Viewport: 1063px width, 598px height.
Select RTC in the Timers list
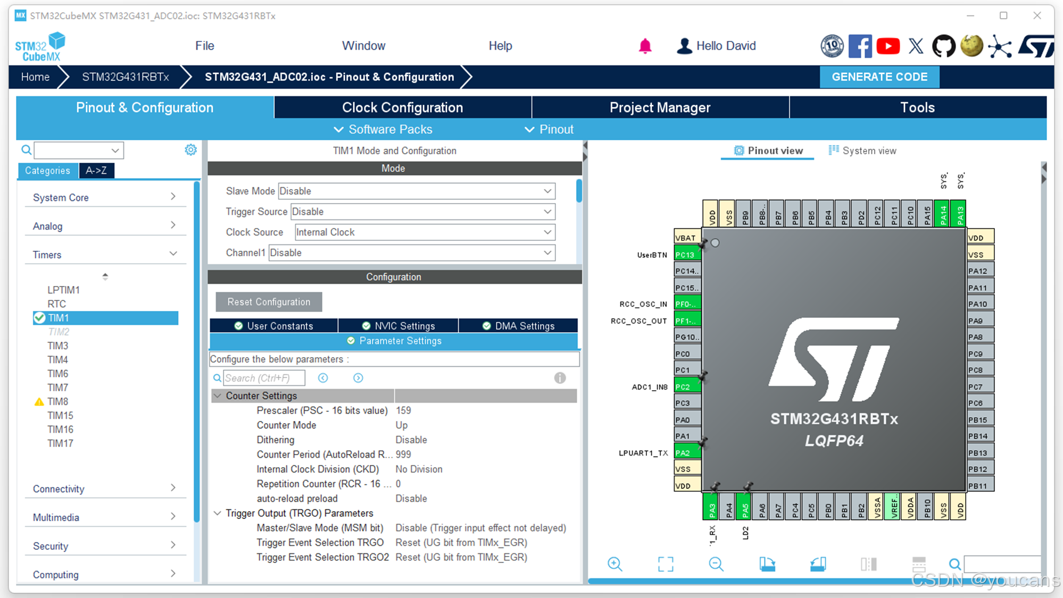point(56,304)
